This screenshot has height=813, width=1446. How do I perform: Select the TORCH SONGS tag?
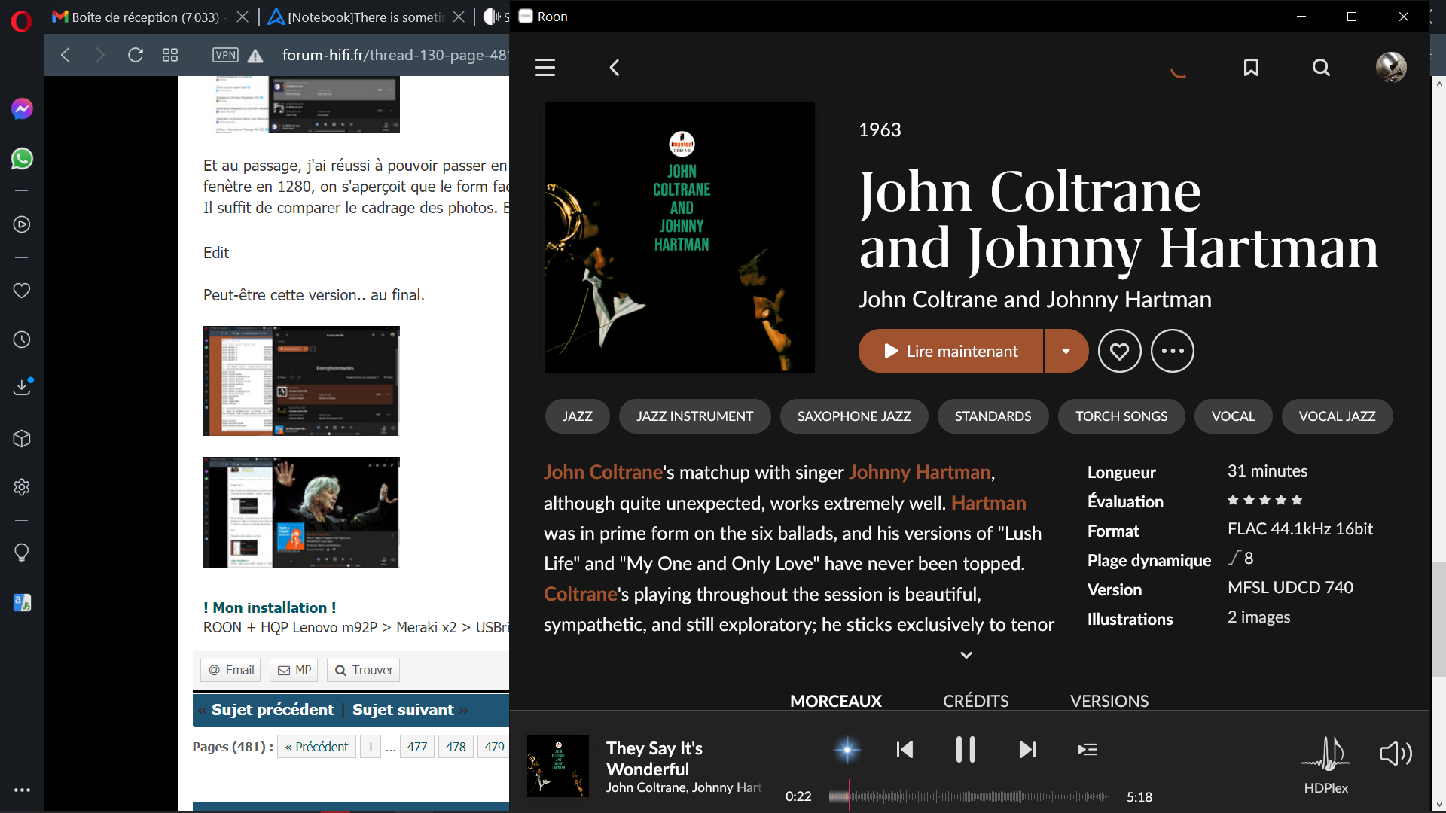(1121, 416)
